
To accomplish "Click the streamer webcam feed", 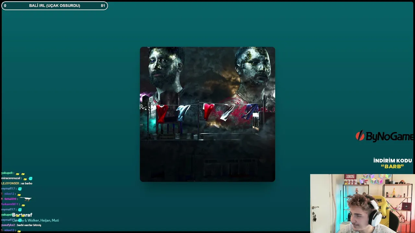I will coord(362,204).
